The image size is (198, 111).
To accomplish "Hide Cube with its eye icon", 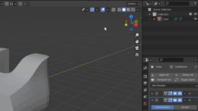I will [195, 19].
